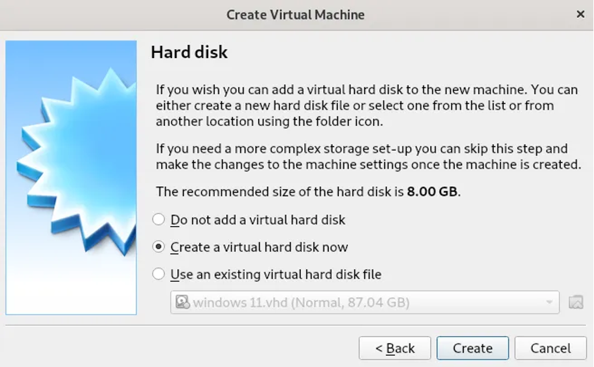Click the 'Use an existing virtual hard disk file' label text
This screenshot has width=594, height=367.
point(275,274)
